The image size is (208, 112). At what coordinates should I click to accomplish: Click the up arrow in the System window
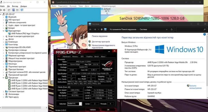(102, 29)
